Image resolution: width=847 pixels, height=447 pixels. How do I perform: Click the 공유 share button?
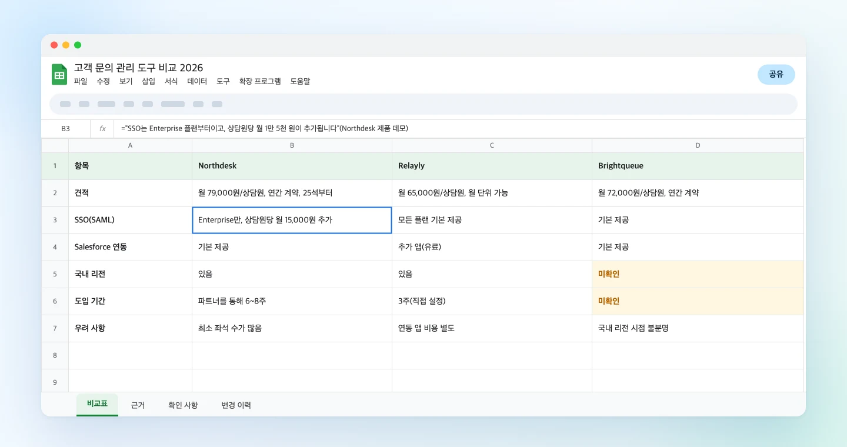[x=776, y=74]
